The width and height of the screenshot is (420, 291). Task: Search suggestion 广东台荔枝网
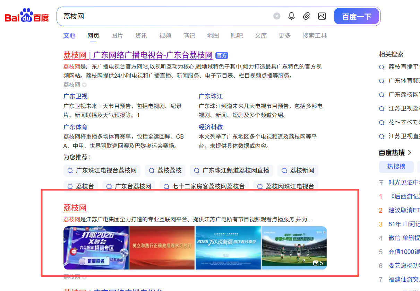(129, 186)
